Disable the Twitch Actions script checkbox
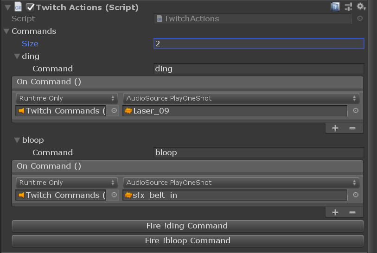377x253 pixels. [30, 7]
